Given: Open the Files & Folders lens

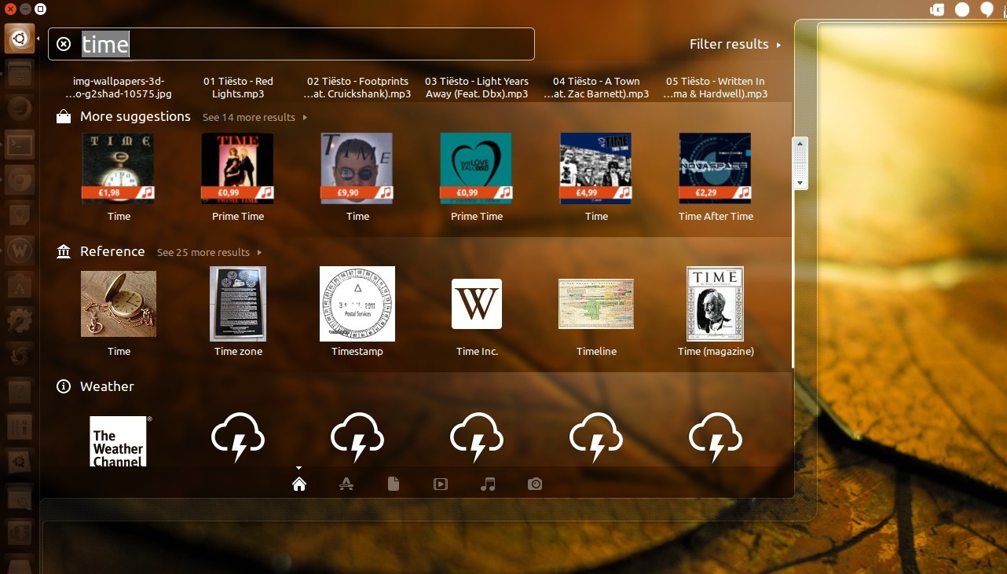Looking at the screenshot, I should (x=394, y=484).
